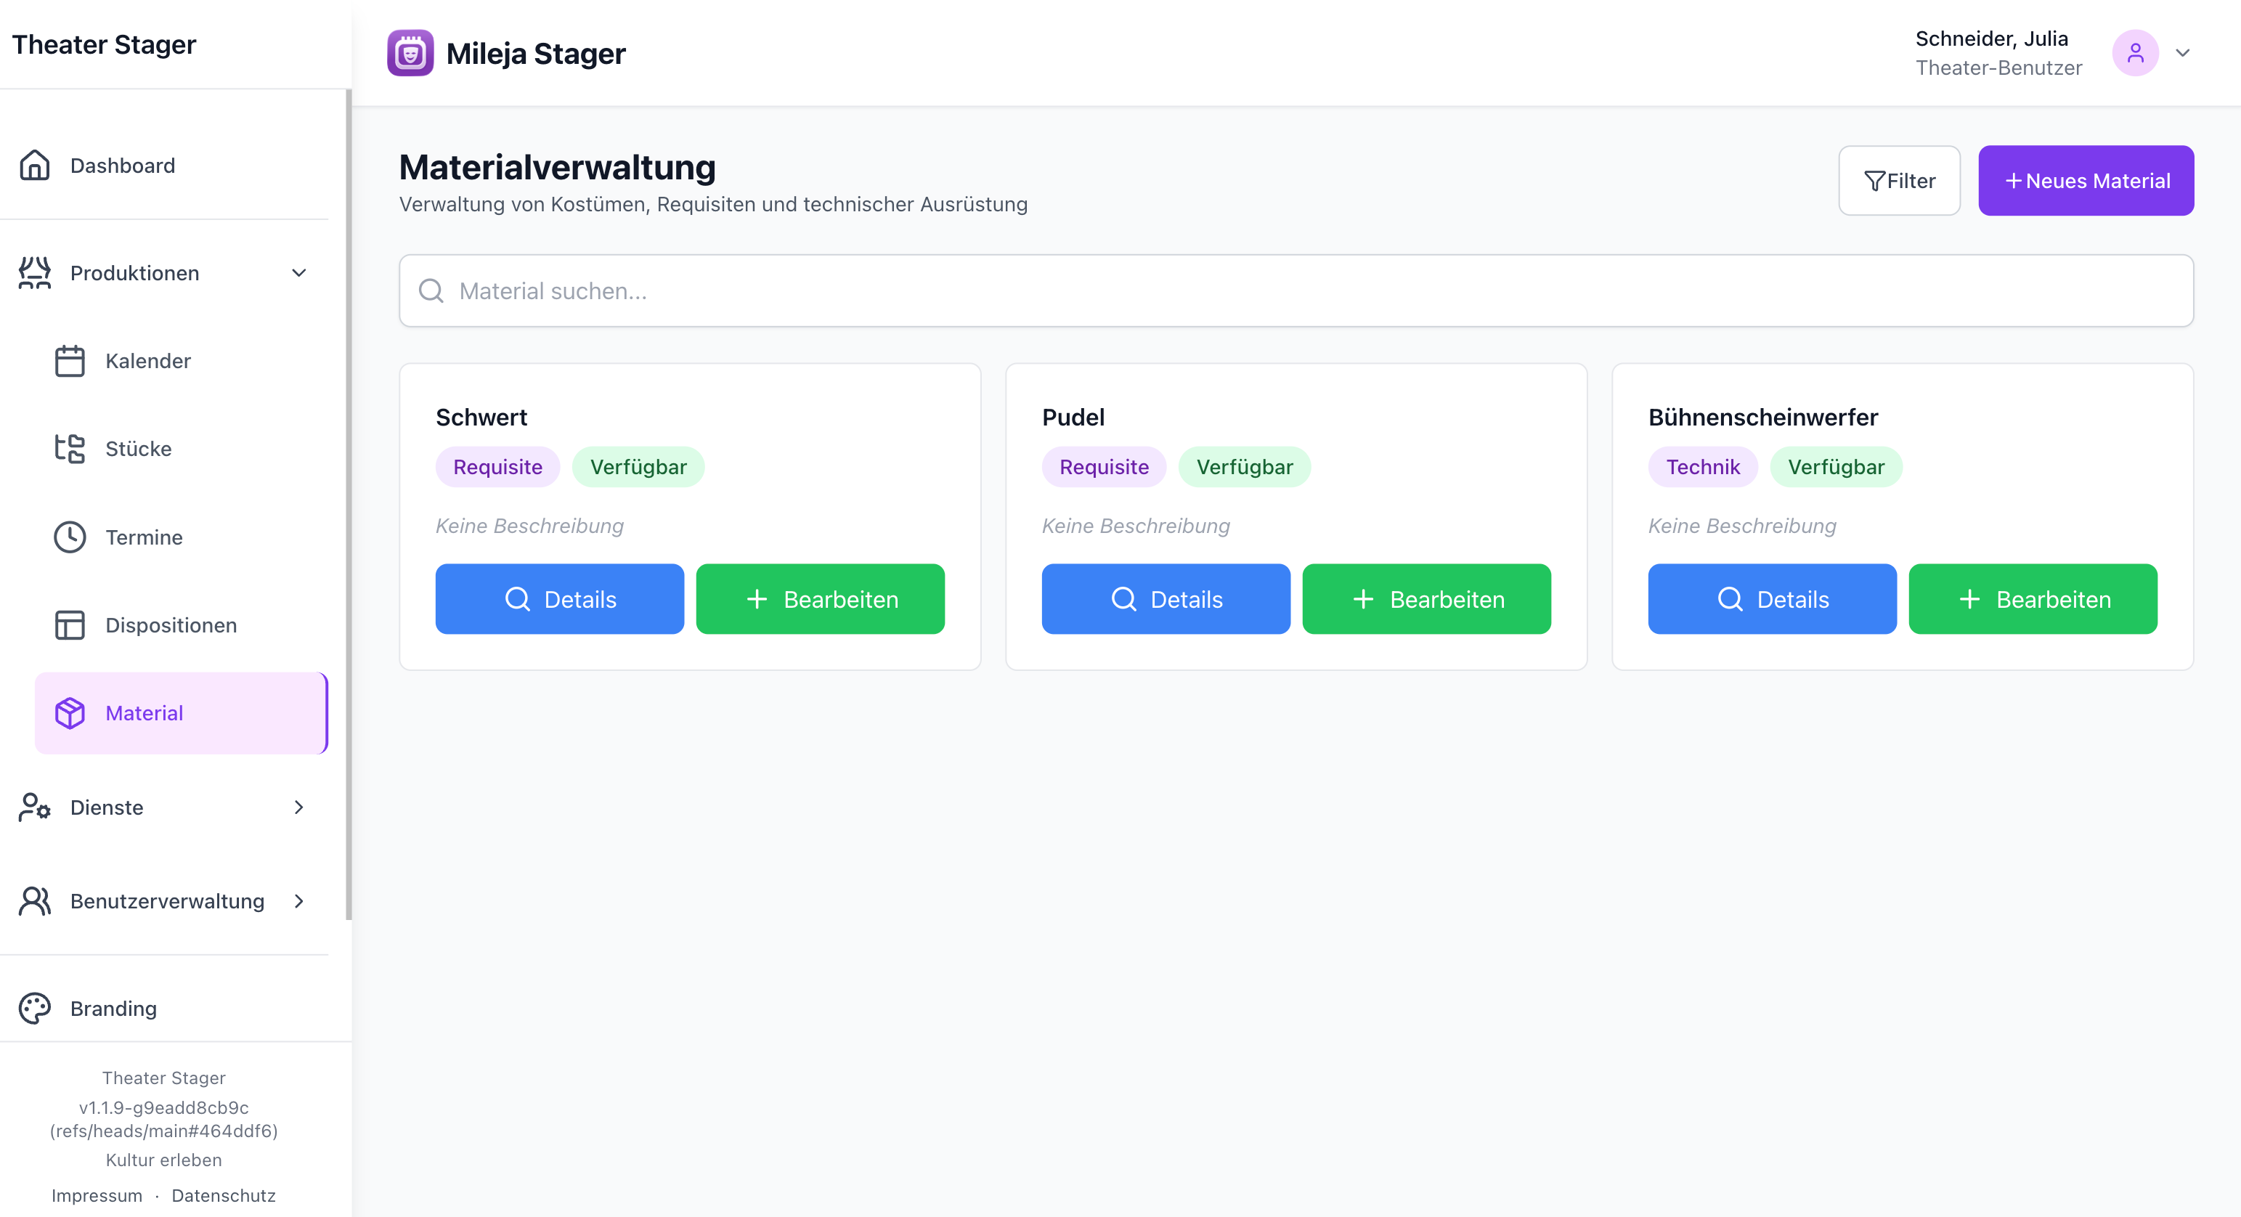Edit the Pudel material
This screenshot has width=2241, height=1217.
click(1425, 599)
